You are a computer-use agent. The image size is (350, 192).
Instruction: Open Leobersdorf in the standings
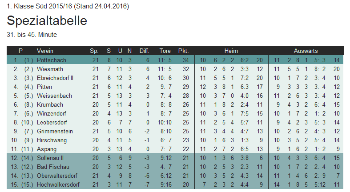[x=52, y=122]
